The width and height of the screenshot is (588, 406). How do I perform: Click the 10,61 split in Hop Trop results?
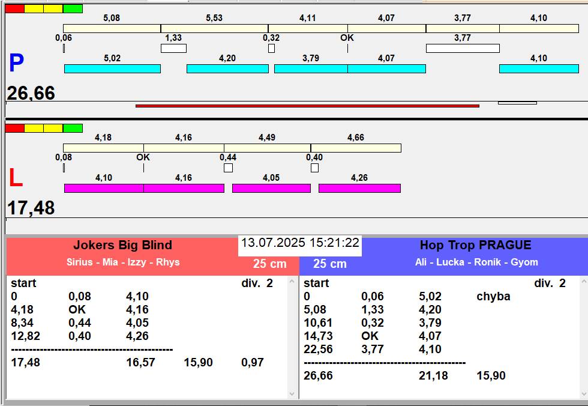tap(318, 323)
